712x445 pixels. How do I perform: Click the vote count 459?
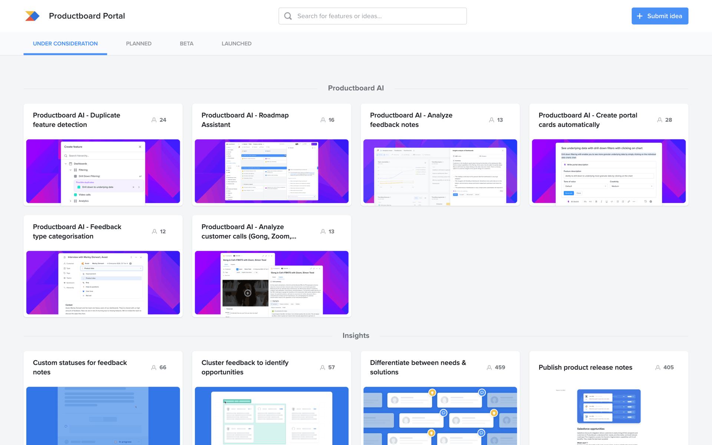point(500,367)
